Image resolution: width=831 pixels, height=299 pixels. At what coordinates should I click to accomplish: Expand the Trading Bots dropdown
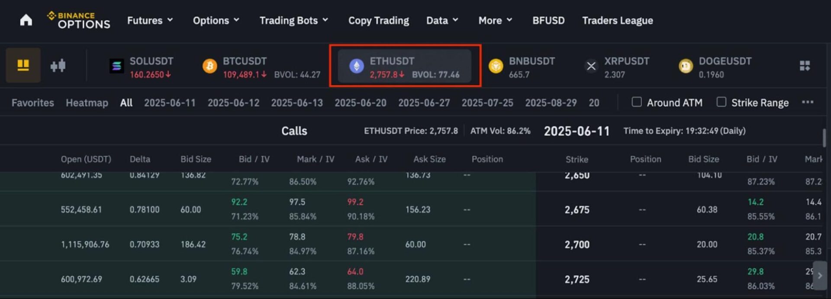pos(293,20)
